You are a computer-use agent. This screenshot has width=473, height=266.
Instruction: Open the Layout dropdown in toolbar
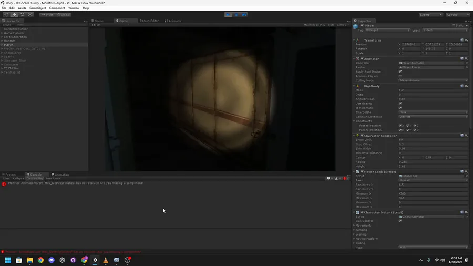(458, 15)
